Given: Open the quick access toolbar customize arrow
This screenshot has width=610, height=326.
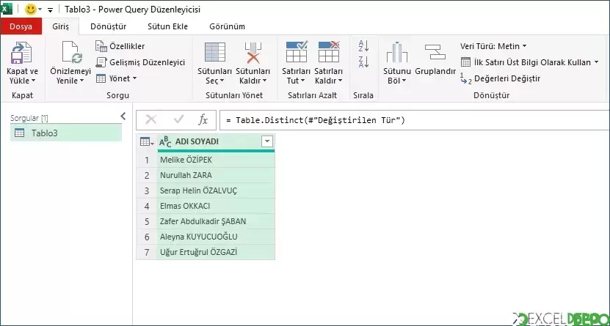Looking at the screenshot, I should 50,10.
